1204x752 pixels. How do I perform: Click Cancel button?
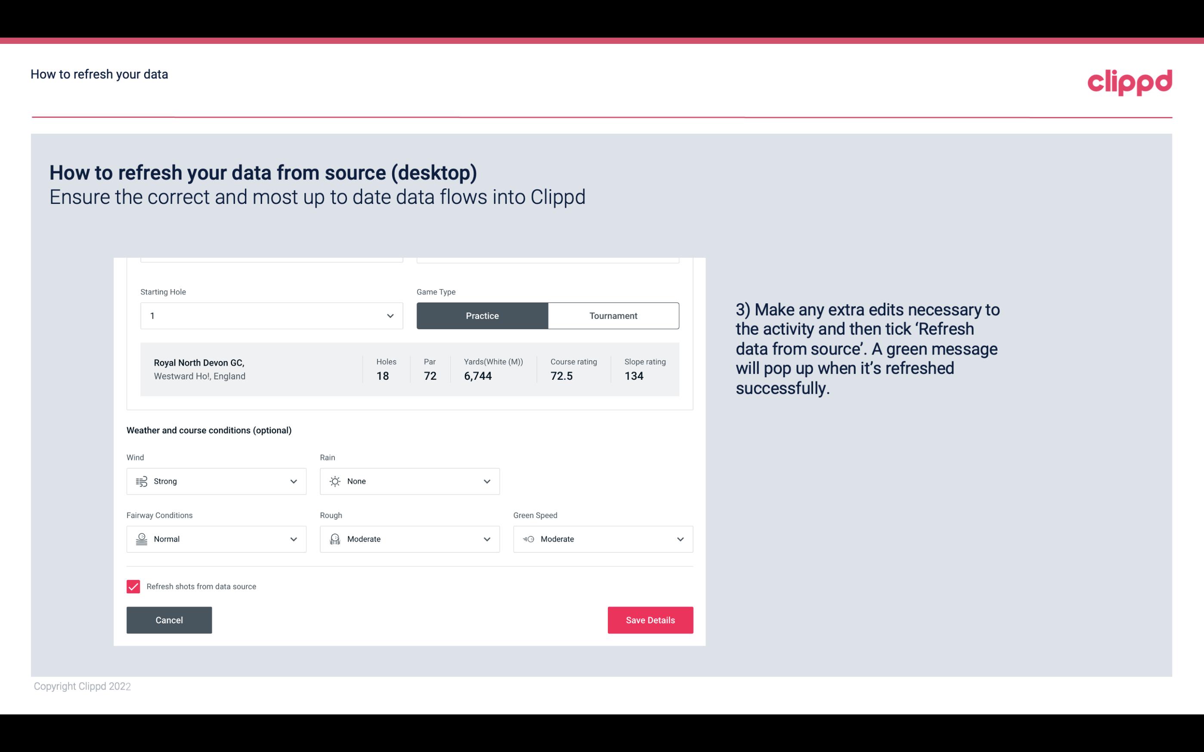click(x=169, y=619)
